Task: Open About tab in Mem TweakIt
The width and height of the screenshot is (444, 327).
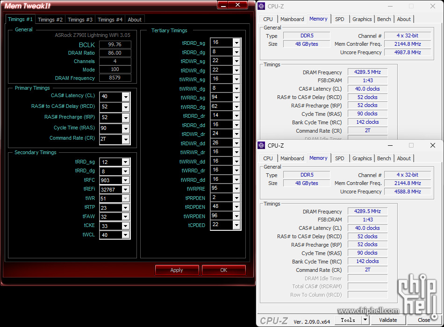Action: pos(135,20)
